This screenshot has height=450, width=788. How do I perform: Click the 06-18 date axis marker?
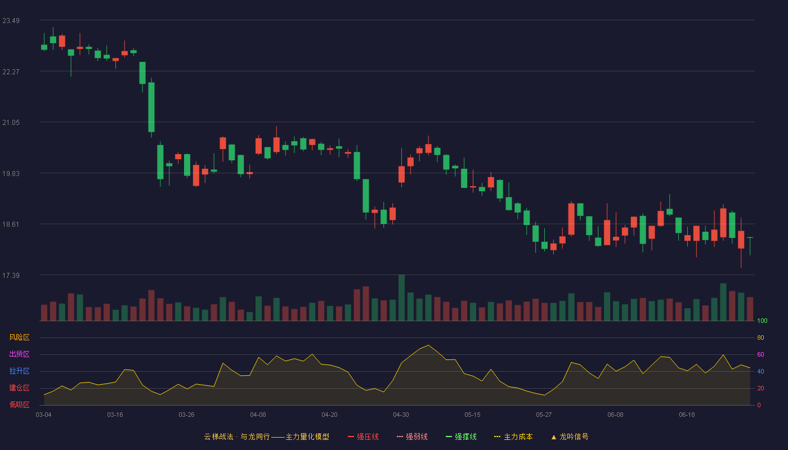coord(687,415)
